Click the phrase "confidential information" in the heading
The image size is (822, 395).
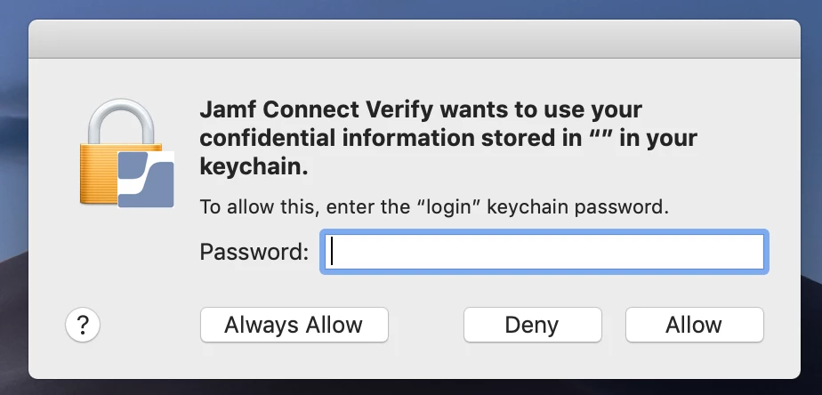tap(336, 139)
